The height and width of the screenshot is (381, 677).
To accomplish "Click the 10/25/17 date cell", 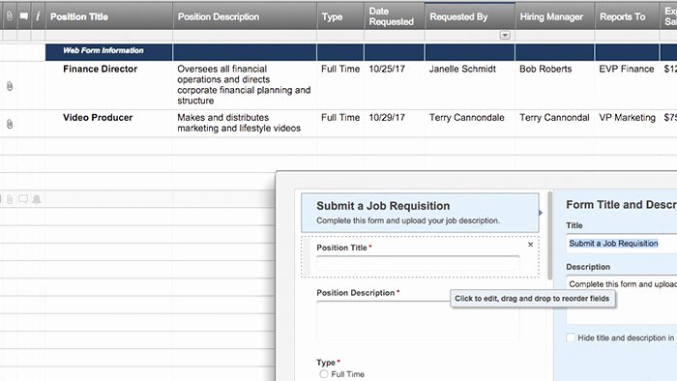I will (395, 85).
